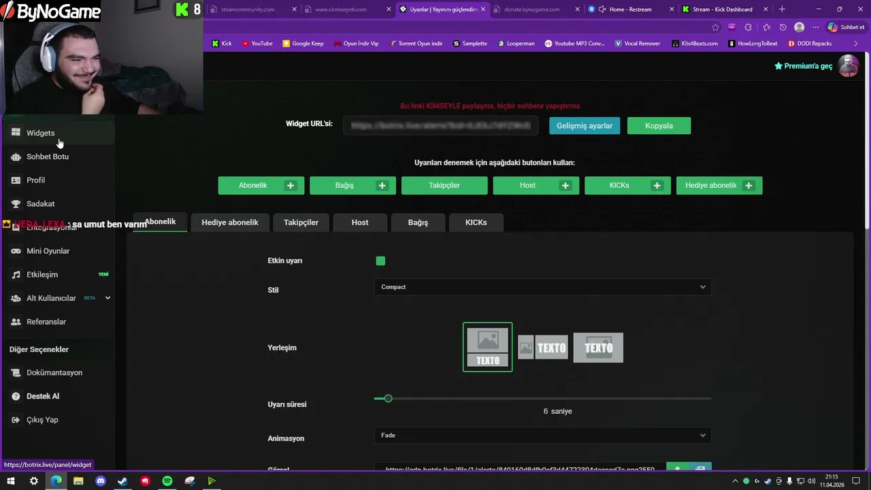Show hidden system tray icons
Image resolution: width=871 pixels, height=490 pixels.
735,481
